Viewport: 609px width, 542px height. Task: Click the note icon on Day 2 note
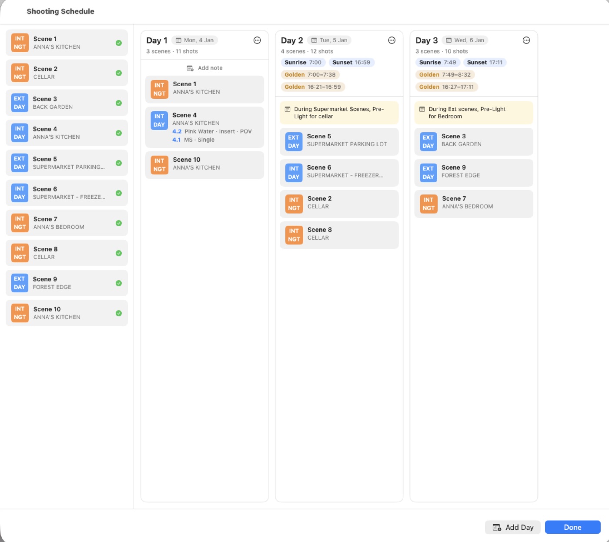pyautogui.click(x=288, y=109)
